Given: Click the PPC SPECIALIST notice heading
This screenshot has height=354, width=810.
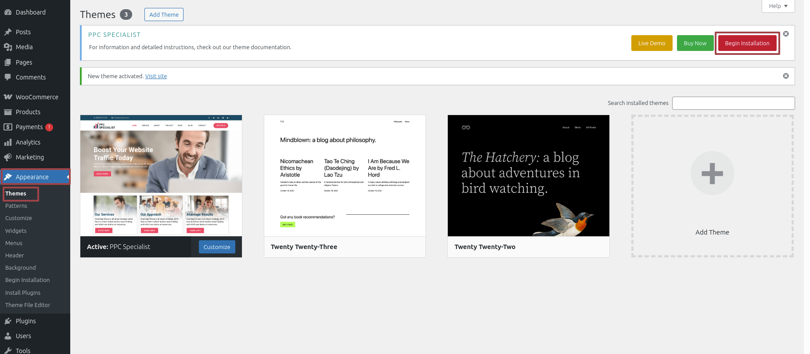Looking at the screenshot, I should tap(114, 35).
